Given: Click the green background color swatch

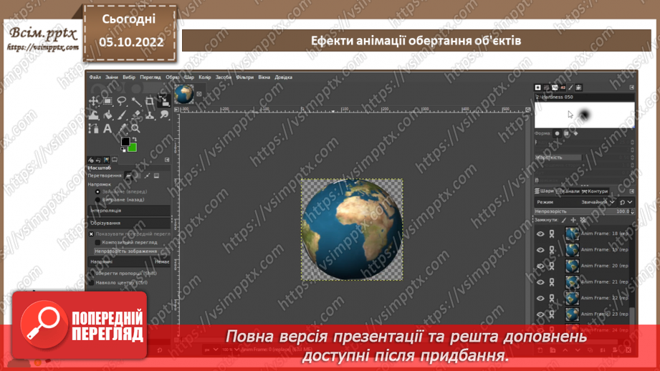Looking at the screenshot, I should tap(132, 147).
